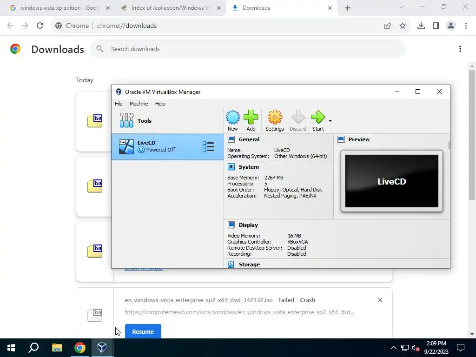Open the Start button dropdown arrow
Image resolution: width=476 pixels, height=357 pixels.
point(330,120)
